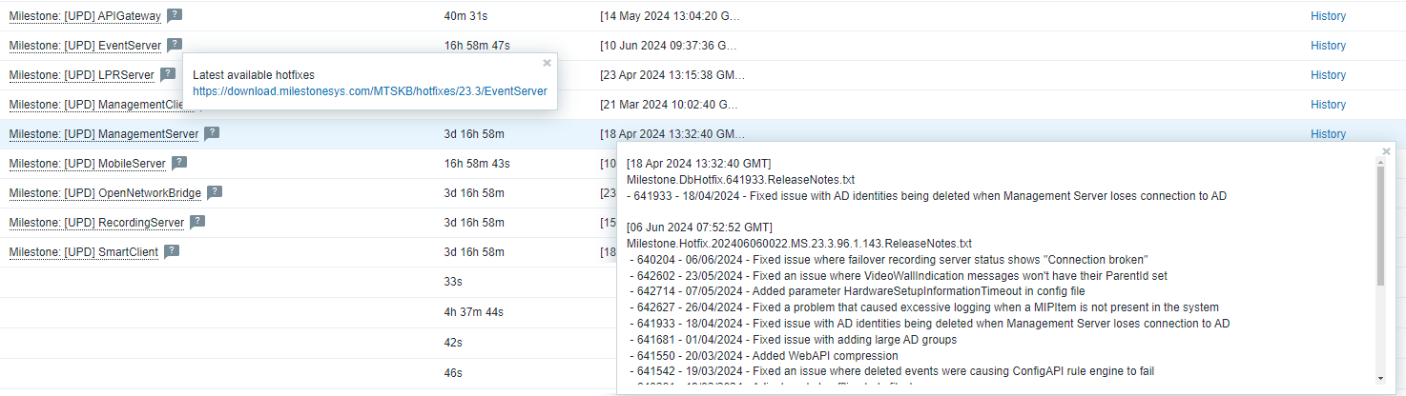Open help icon next to RecordingServer

click(x=197, y=222)
